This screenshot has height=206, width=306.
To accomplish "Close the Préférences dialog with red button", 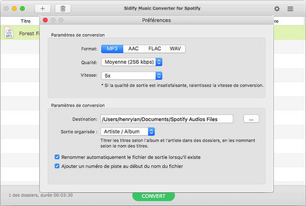I will click(45, 20).
